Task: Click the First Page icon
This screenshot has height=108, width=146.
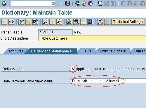Action: pos(123,3)
